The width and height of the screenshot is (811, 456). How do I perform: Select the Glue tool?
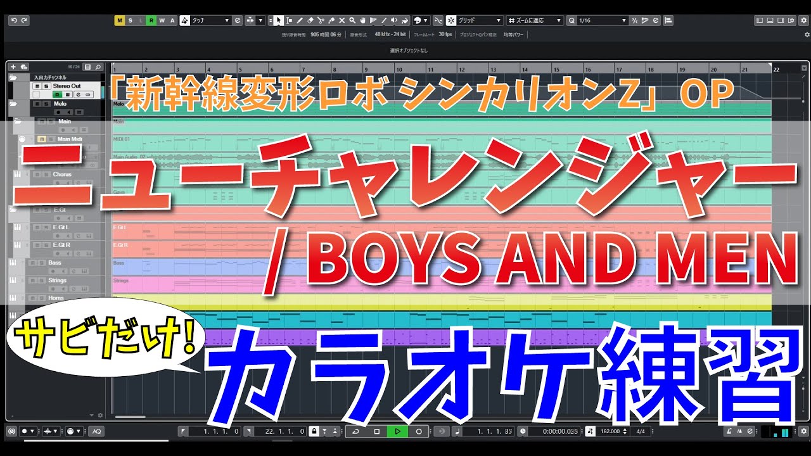point(332,20)
